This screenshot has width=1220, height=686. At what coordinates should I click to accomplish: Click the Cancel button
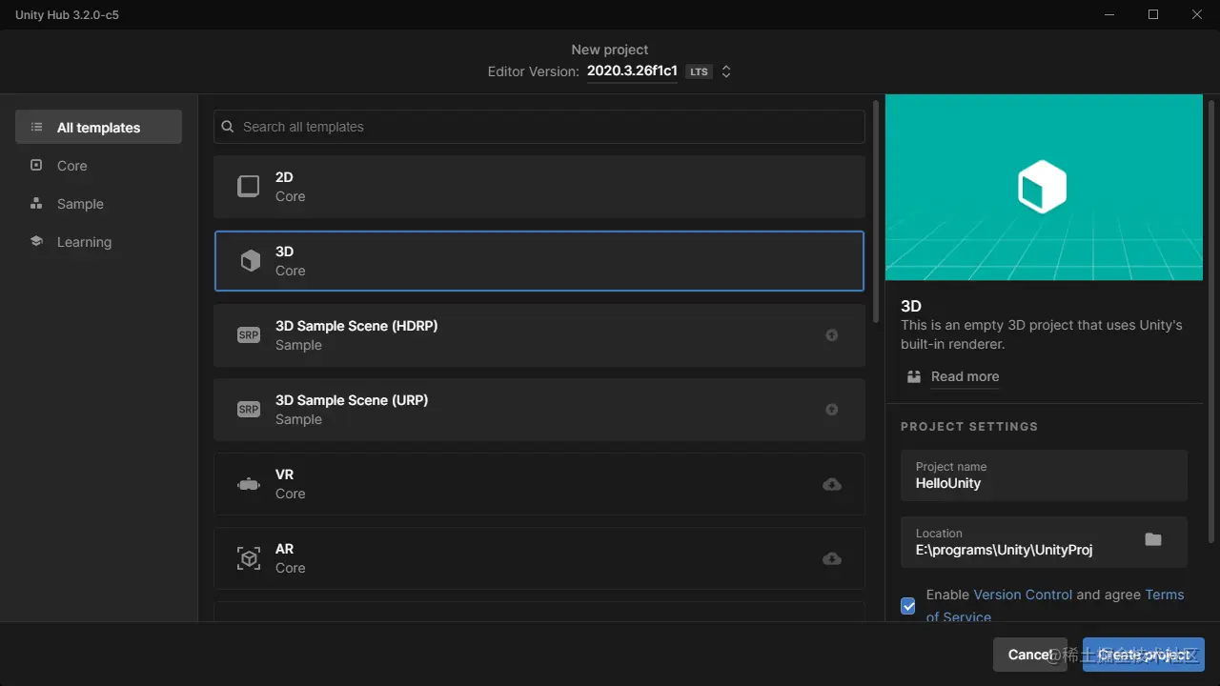click(x=1030, y=655)
